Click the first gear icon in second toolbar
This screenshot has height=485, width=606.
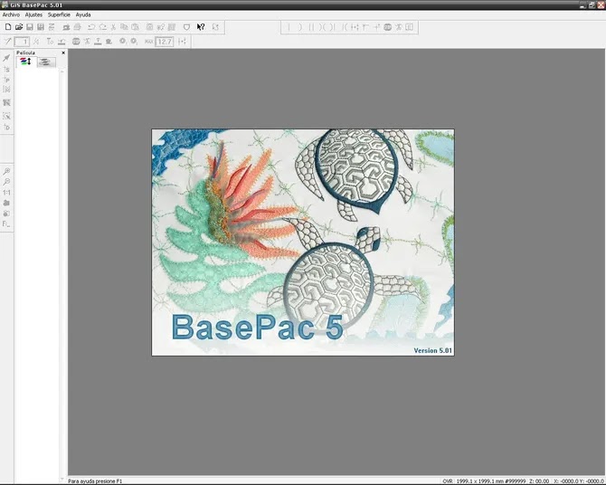tap(122, 42)
